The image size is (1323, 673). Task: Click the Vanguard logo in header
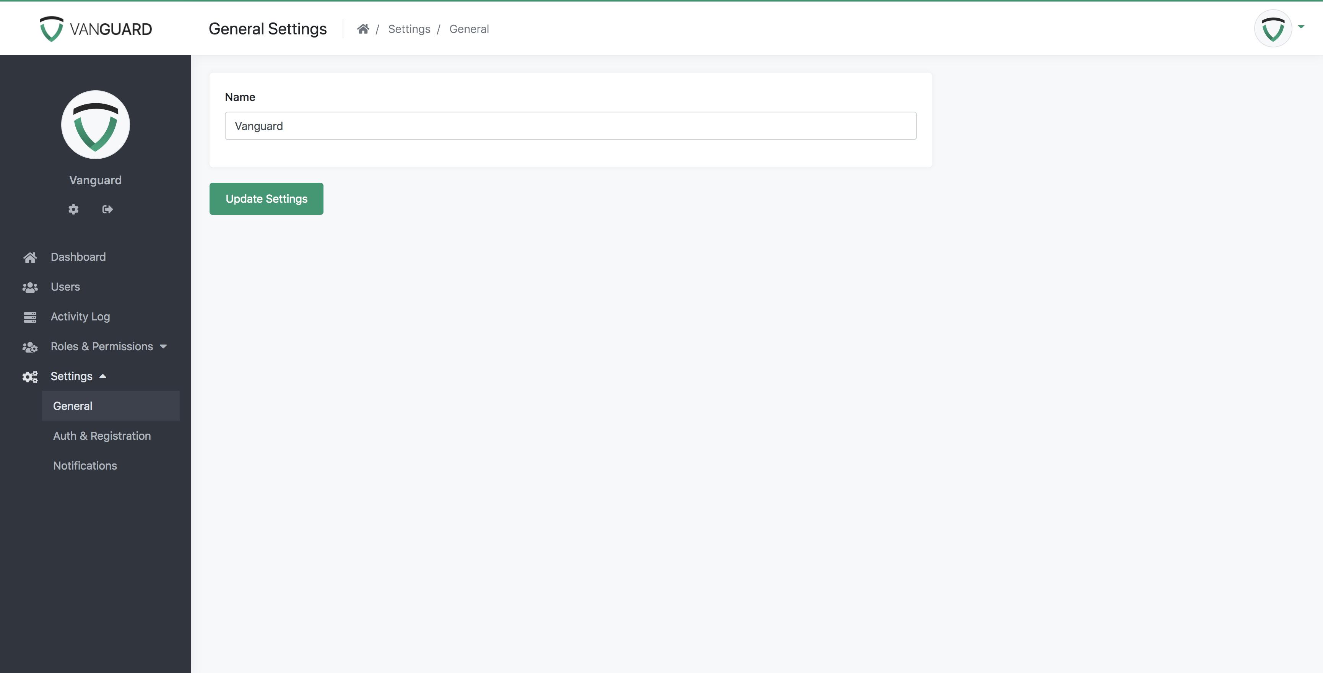point(96,29)
